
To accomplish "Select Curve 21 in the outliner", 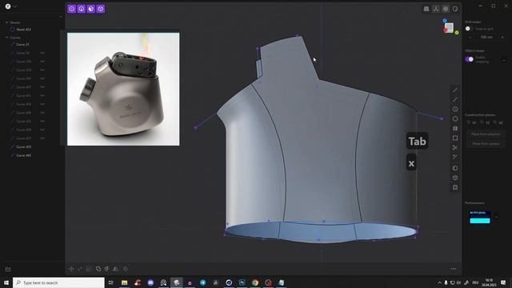I will point(22,45).
